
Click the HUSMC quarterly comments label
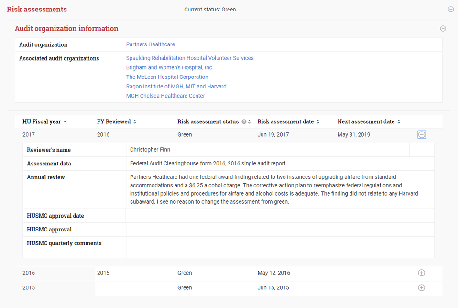(64, 243)
